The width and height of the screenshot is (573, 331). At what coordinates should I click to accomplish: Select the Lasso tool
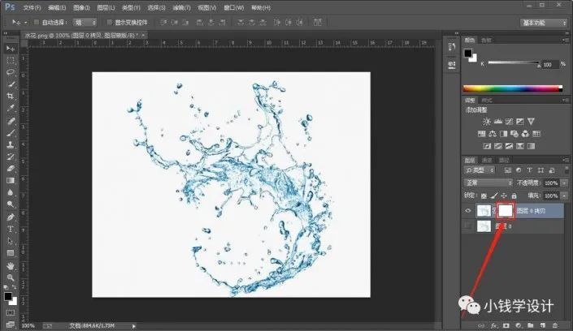(x=11, y=72)
